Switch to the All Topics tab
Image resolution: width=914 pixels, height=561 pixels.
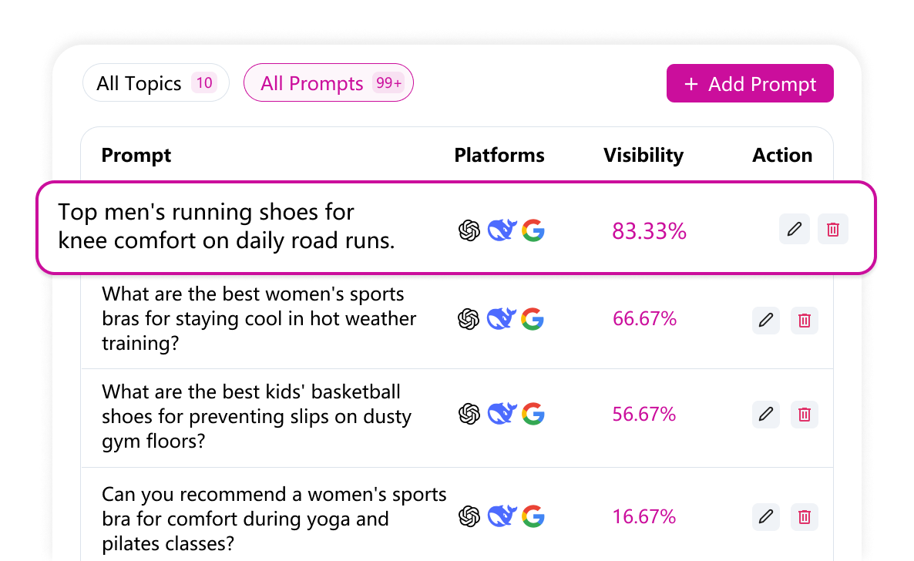156,83
